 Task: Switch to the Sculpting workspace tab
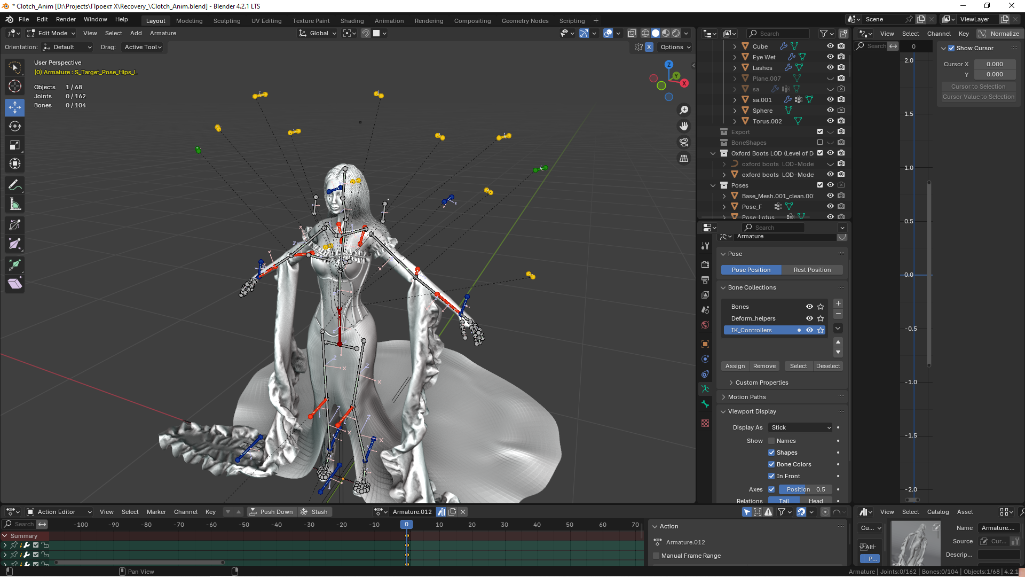point(227,21)
